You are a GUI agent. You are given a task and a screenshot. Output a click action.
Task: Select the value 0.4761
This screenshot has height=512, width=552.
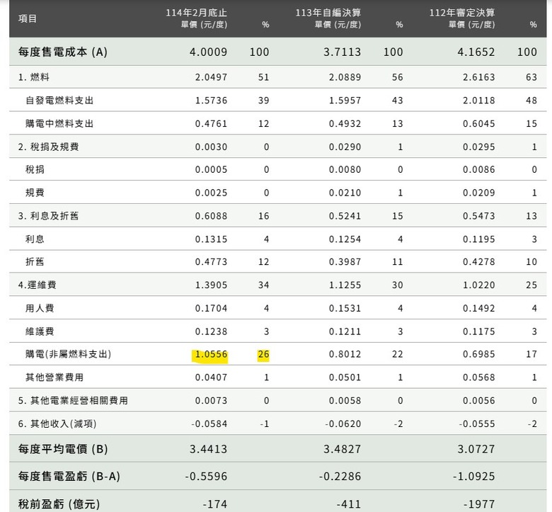click(211, 124)
